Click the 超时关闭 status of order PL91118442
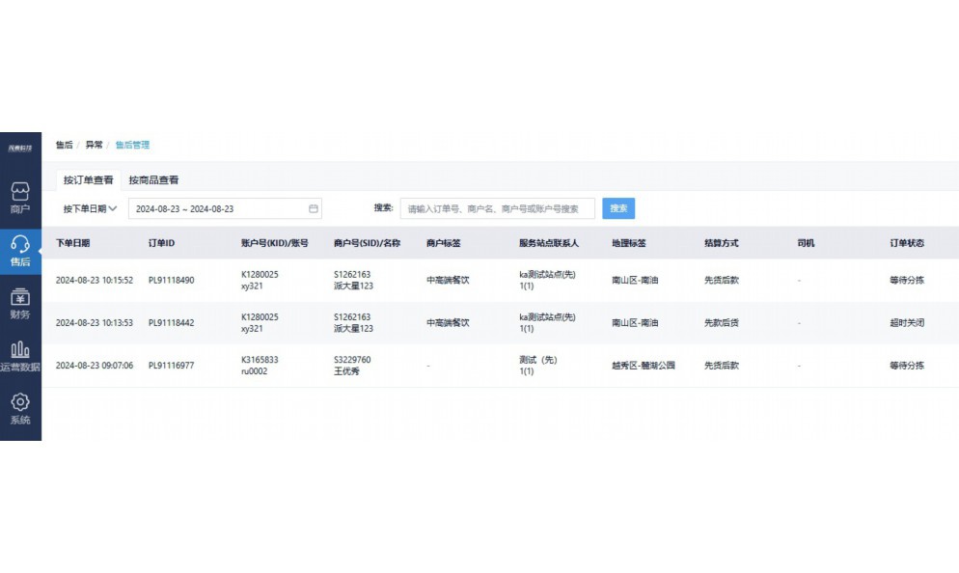Viewport: 959px width, 573px height. pos(905,322)
